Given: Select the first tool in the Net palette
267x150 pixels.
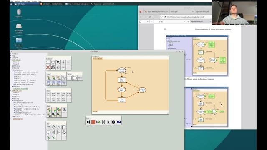Looking at the screenshot, I should [x=49, y=110].
